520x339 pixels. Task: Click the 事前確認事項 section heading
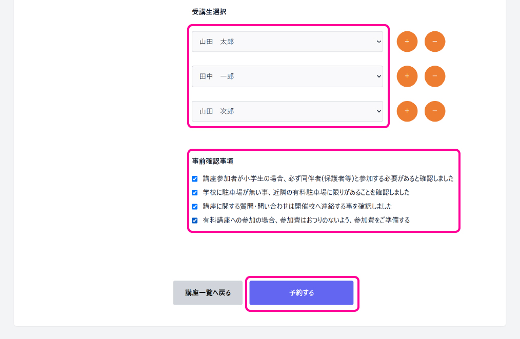213,161
